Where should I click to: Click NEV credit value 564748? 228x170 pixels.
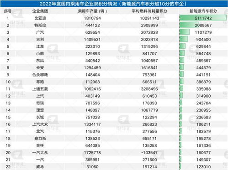203,54
